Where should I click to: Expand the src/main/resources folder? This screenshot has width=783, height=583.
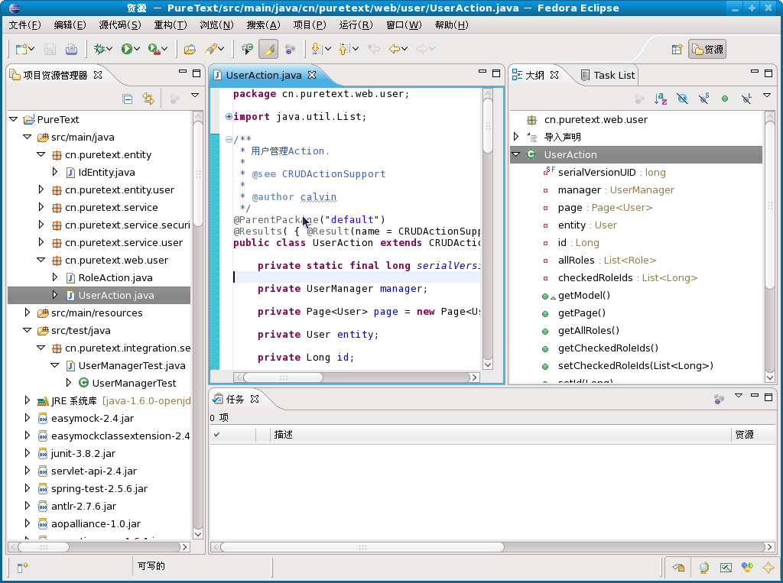28,313
